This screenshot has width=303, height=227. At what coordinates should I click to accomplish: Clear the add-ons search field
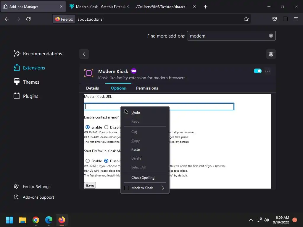click(x=271, y=36)
